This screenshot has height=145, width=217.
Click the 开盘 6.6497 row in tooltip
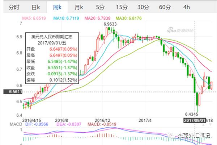point(52,49)
